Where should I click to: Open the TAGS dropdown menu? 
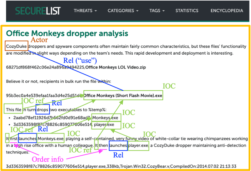click(x=157, y=11)
